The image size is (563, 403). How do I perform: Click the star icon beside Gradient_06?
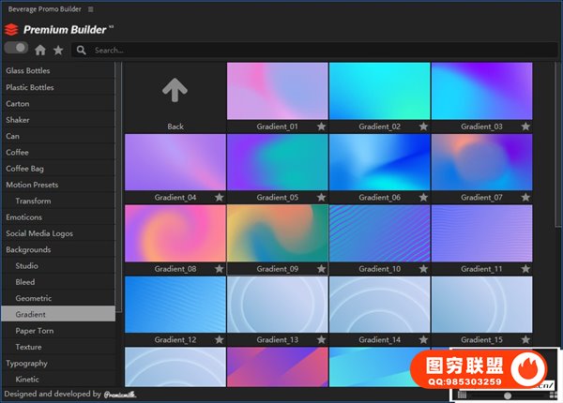(x=423, y=198)
